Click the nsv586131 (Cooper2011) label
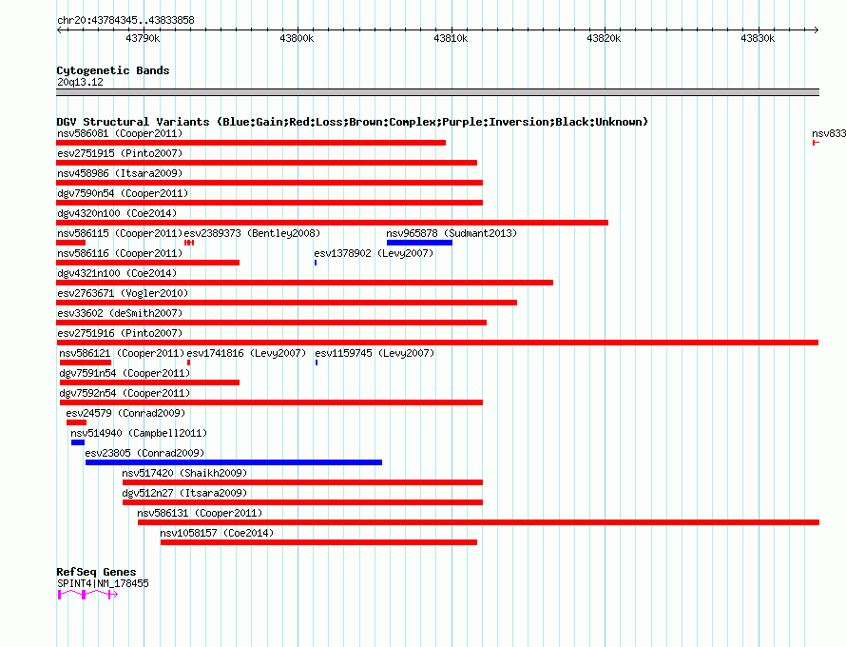Screen dimensions: 846x647 200,513
